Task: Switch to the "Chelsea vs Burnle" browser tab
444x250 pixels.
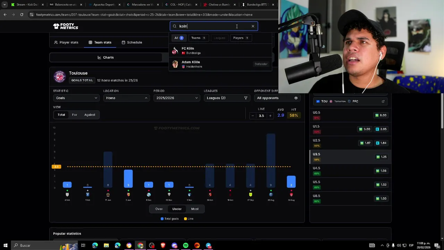Action: point(220,5)
